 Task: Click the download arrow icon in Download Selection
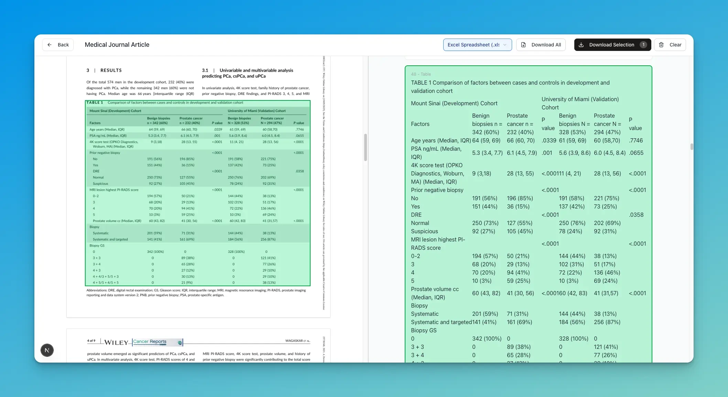[581, 45]
